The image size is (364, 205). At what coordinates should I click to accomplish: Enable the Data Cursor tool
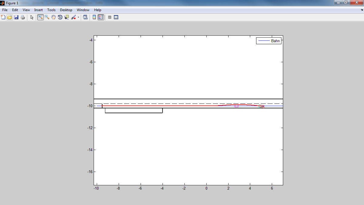(x=66, y=17)
